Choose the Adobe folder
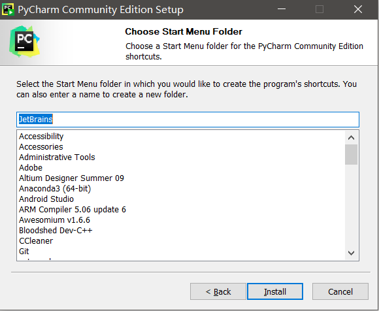Viewport: 379px width, 311px height. pos(31,167)
